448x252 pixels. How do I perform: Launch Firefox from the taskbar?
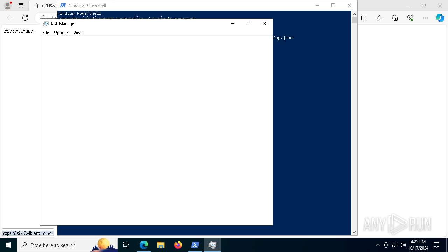click(x=178, y=245)
